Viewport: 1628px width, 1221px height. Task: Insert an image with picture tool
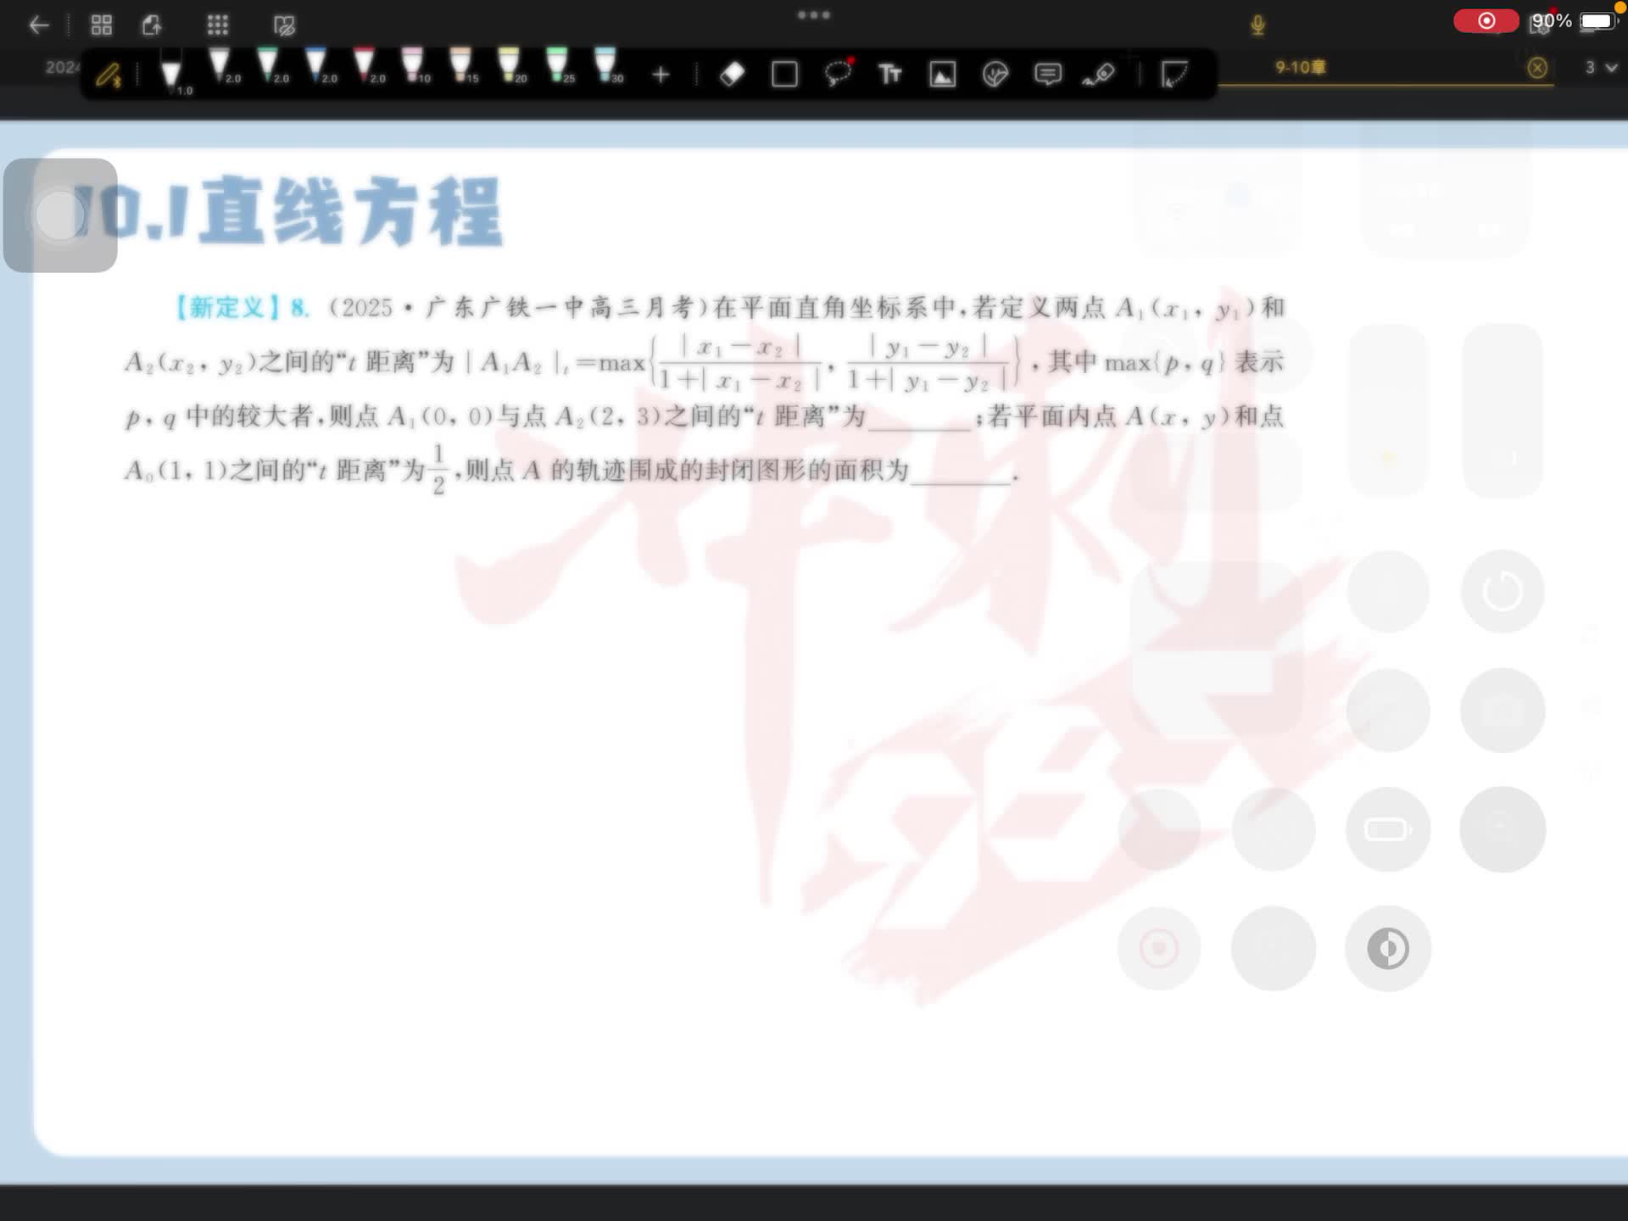pyautogui.click(x=942, y=75)
